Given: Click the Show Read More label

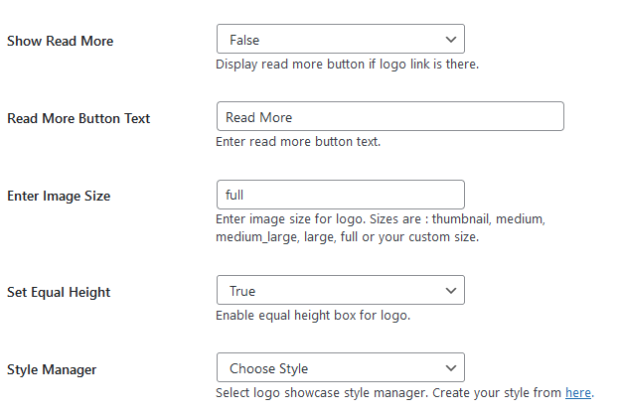Looking at the screenshot, I should [61, 42].
